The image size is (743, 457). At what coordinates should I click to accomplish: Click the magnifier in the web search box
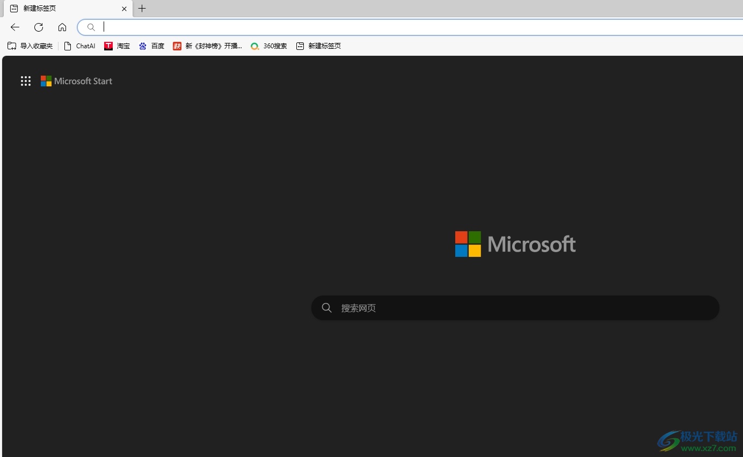point(326,308)
